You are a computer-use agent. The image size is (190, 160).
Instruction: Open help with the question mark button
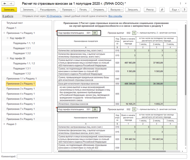(x=184, y=10)
